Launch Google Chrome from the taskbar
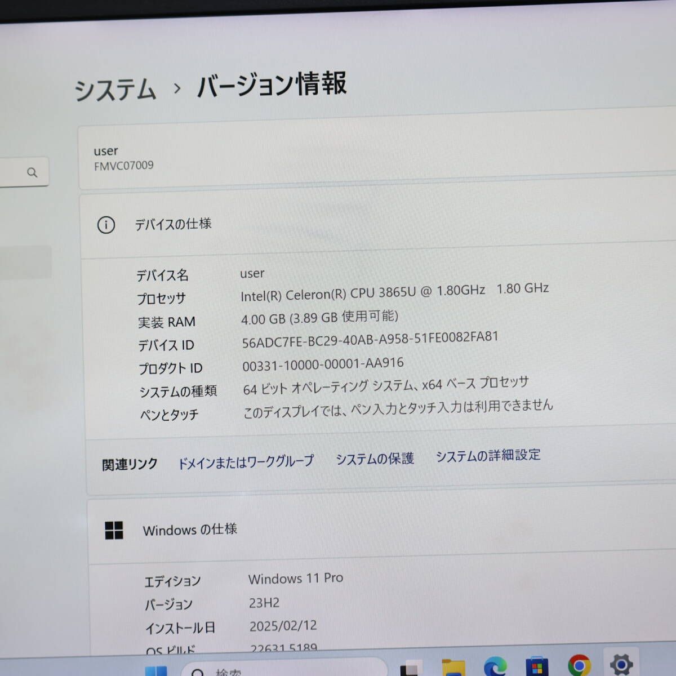This screenshot has height=676, width=676. (x=579, y=665)
